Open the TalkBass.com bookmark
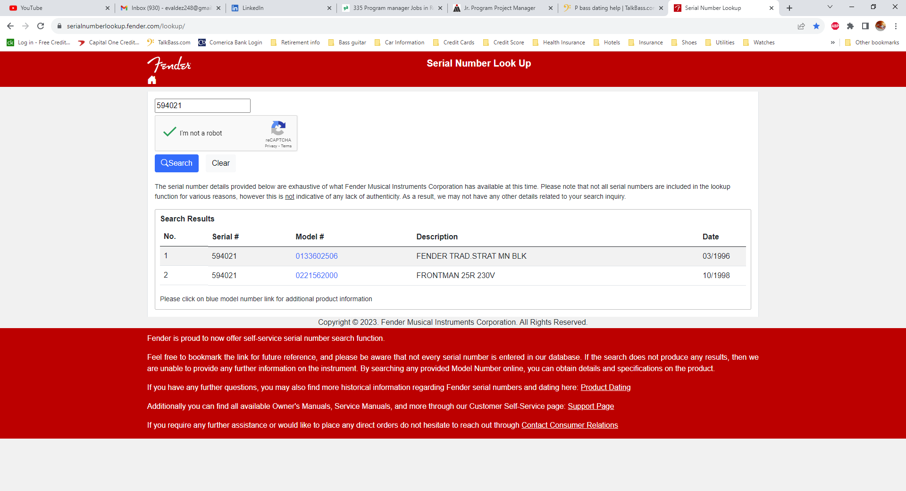 169,42
